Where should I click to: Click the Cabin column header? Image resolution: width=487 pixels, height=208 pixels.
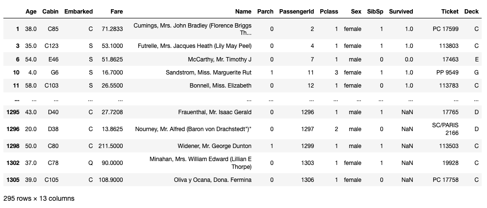tap(50, 12)
